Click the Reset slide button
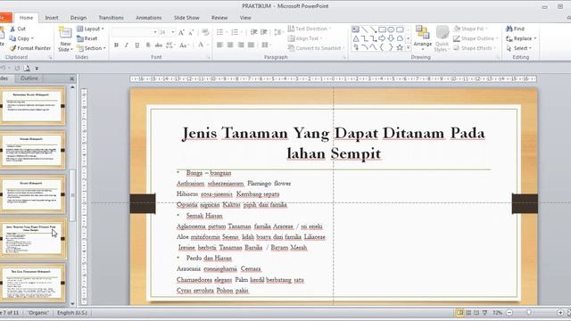The width and height of the screenshot is (571, 321). (x=87, y=38)
